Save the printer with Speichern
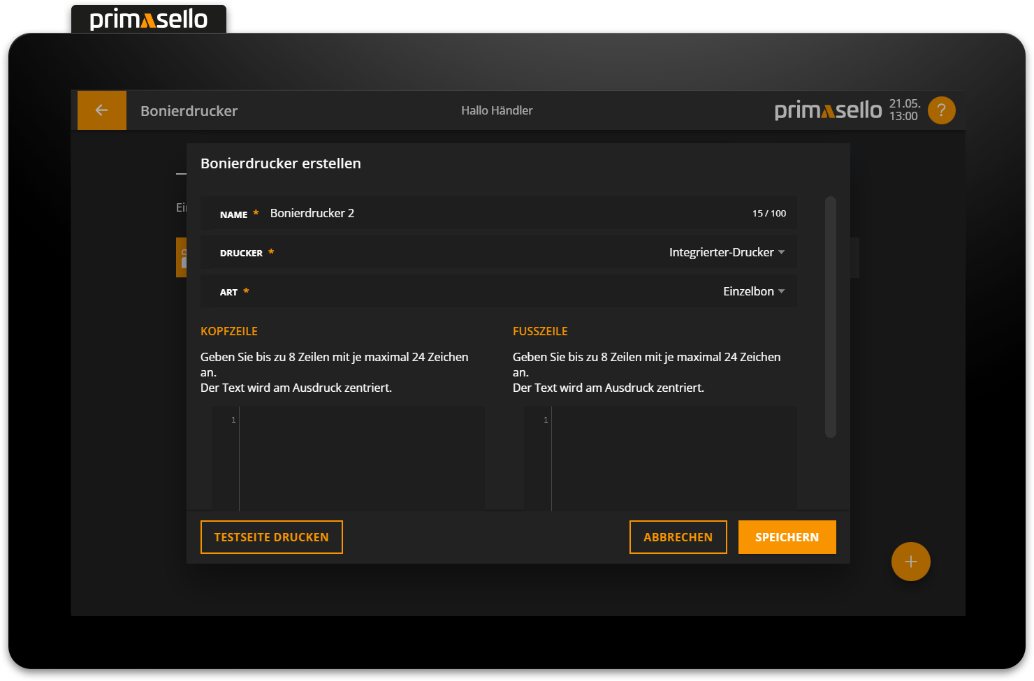This screenshot has width=1034, height=681. pyautogui.click(x=787, y=537)
